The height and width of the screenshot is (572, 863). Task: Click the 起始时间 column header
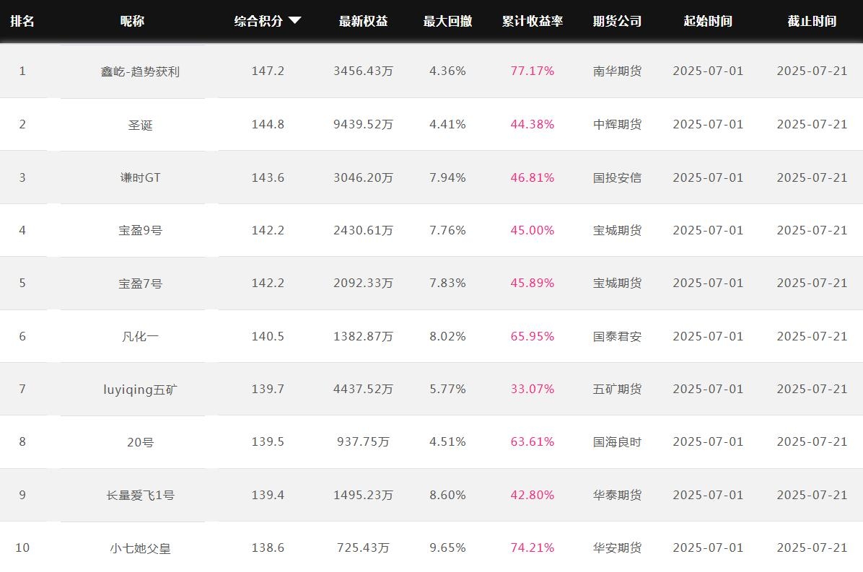click(708, 21)
